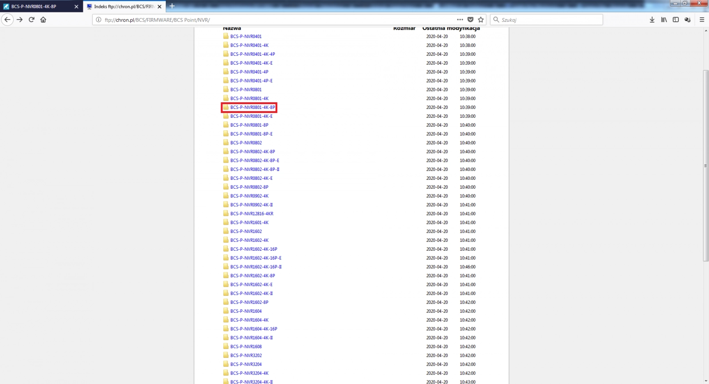Open the BCS-P-NVR1602-4K folder link
709x384 pixels.
249,240
